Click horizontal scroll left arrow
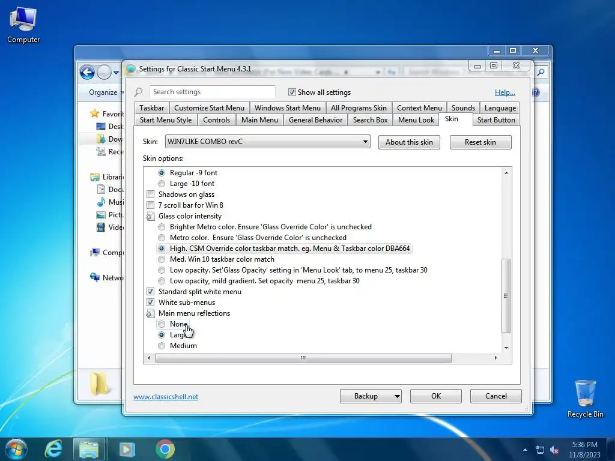The image size is (615, 461). (x=149, y=358)
